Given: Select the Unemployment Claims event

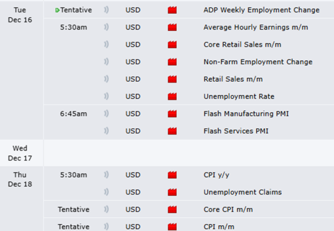Looking at the screenshot, I should pos(242,192).
